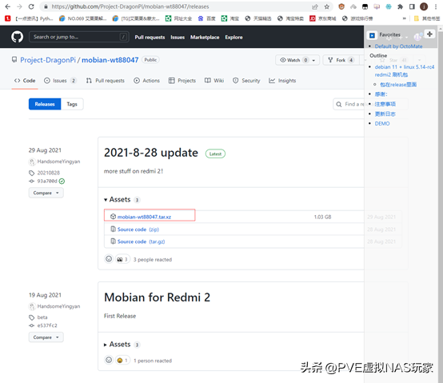Open the 2021-8-28 update release title
The width and height of the screenshot is (443, 383).
pyautogui.click(x=151, y=153)
